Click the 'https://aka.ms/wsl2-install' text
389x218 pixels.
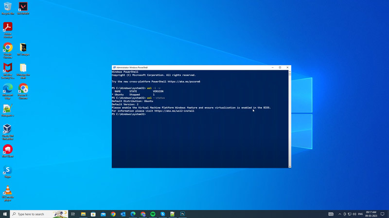click(x=175, y=111)
